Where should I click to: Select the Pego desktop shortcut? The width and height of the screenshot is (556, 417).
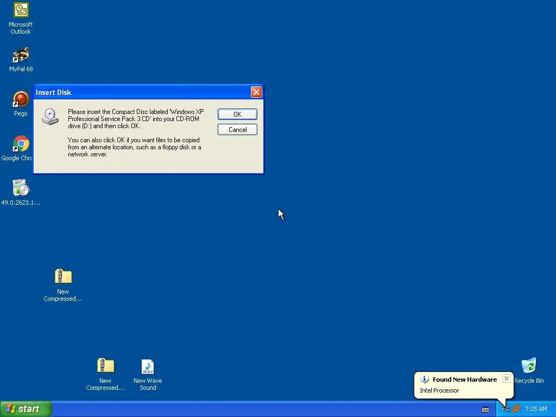[x=21, y=104]
